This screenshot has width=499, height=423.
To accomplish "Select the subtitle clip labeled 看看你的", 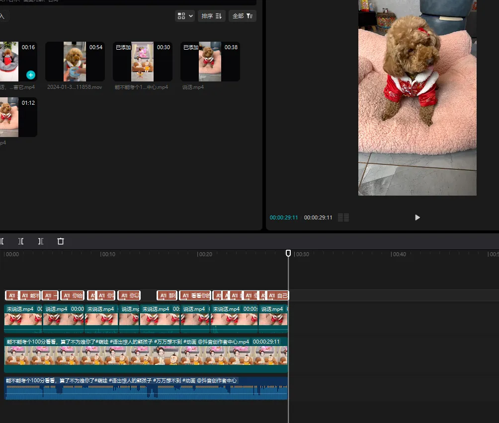I will click(x=195, y=295).
